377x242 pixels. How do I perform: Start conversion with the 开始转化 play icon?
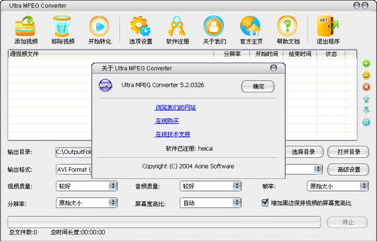tap(99, 26)
